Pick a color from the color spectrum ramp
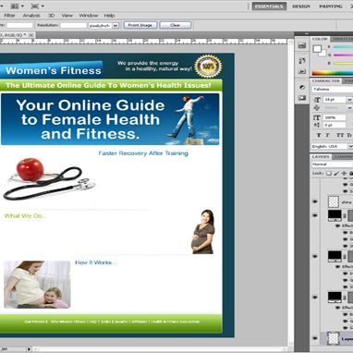 333,73
